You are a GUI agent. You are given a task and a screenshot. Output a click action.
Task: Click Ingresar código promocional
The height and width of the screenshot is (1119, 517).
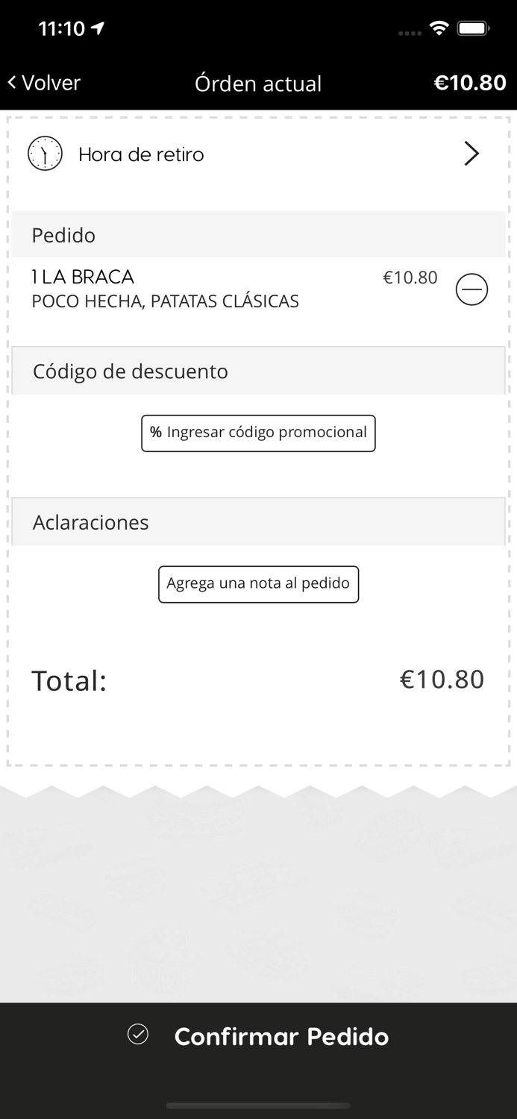pos(258,433)
